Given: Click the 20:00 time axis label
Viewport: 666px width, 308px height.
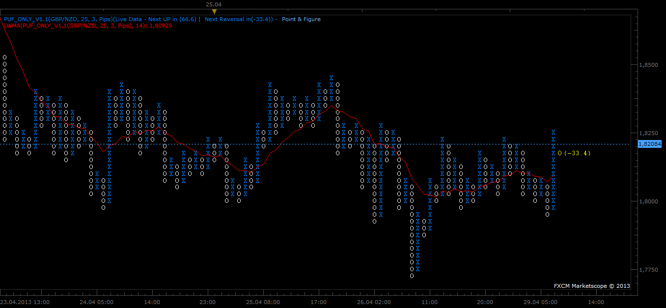Looking at the screenshot, I should (485, 302).
